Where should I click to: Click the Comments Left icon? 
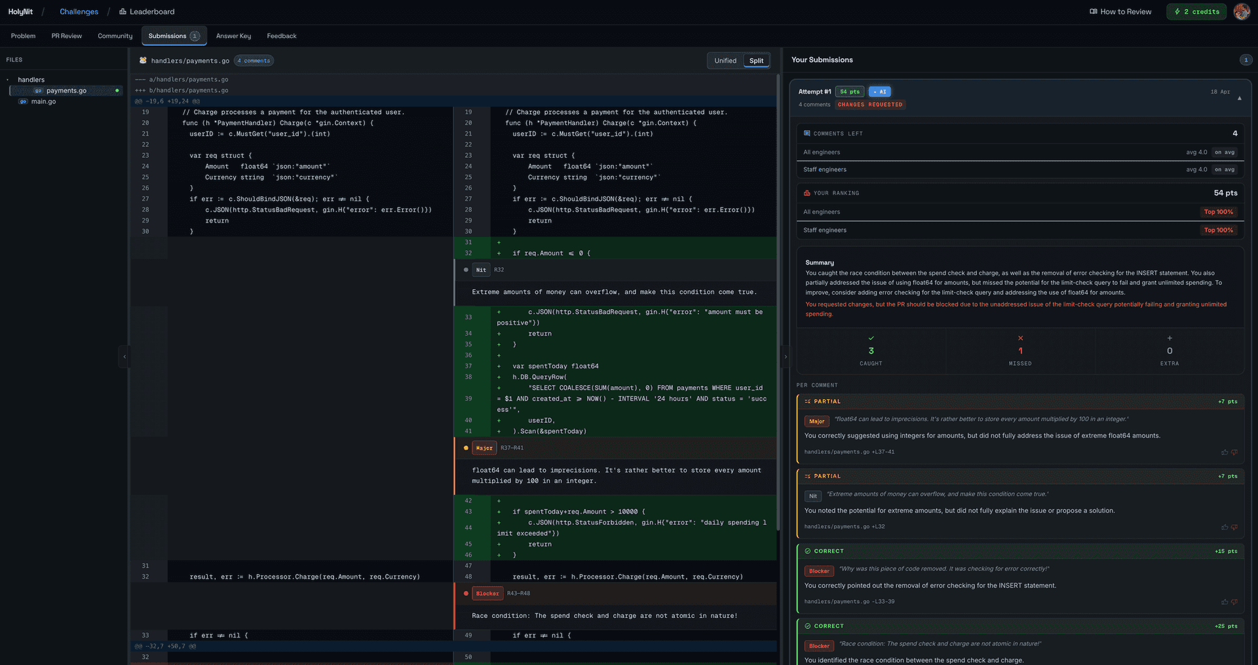[807, 134]
